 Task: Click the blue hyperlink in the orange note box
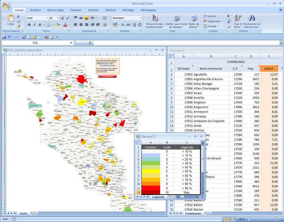point(108,65)
